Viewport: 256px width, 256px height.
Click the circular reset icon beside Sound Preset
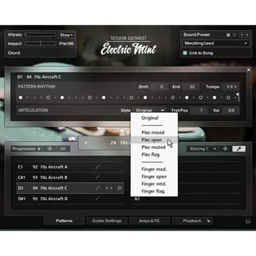pyautogui.click(x=235, y=35)
